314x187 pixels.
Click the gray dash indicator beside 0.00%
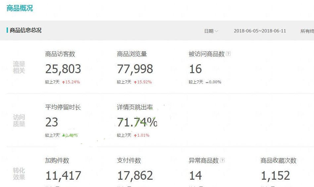tap(207, 82)
